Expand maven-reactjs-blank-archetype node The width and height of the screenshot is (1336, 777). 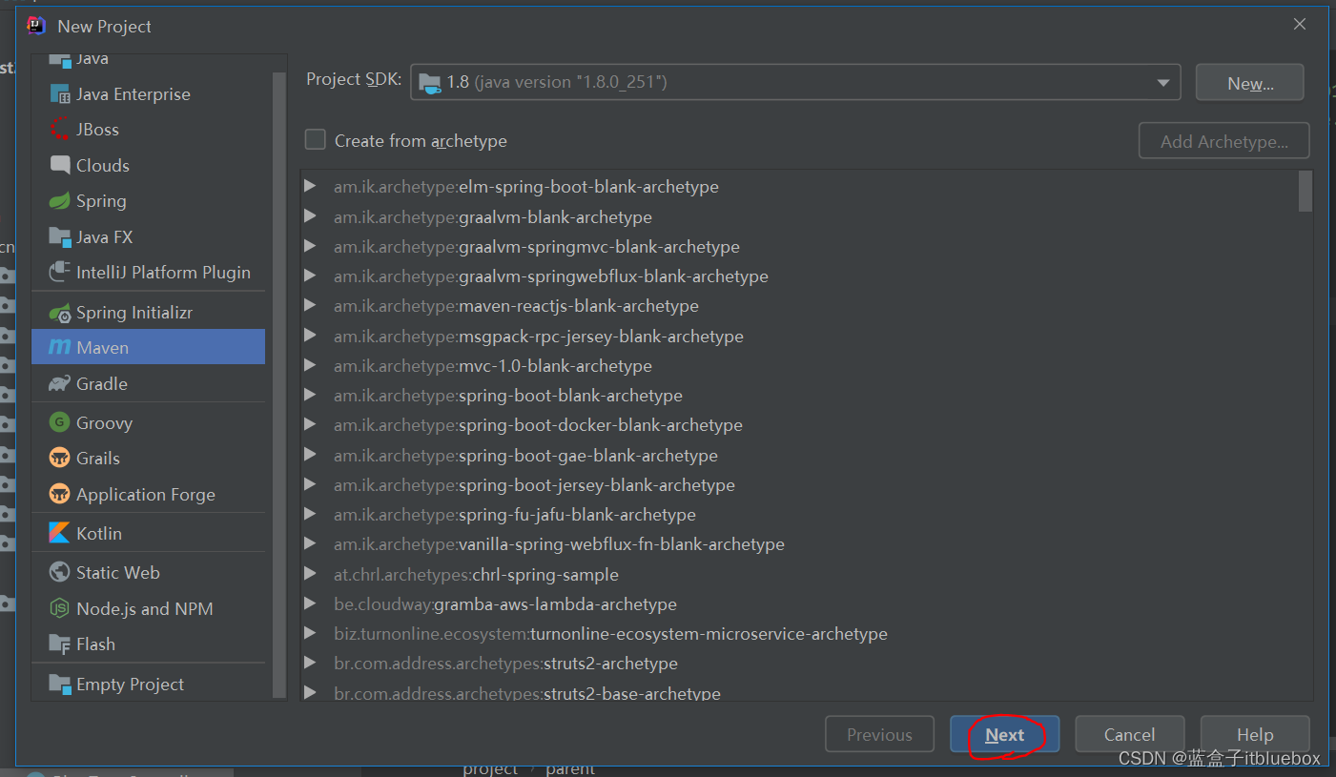pyautogui.click(x=310, y=305)
